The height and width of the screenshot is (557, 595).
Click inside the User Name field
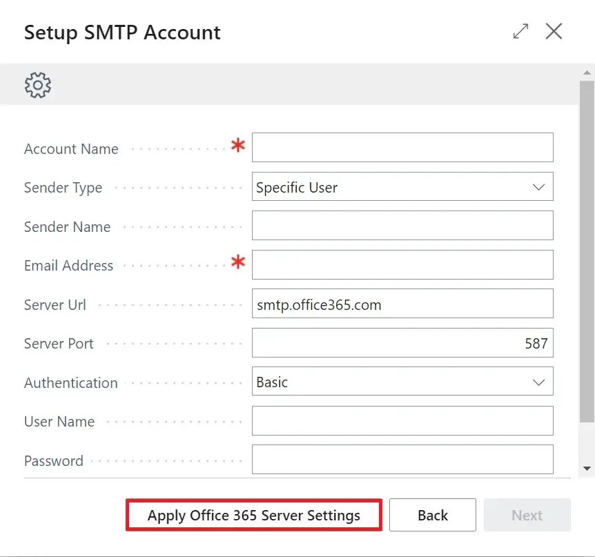pyautogui.click(x=402, y=420)
